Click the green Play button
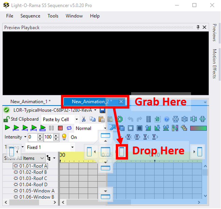This screenshot has height=209, width=221. point(7,128)
